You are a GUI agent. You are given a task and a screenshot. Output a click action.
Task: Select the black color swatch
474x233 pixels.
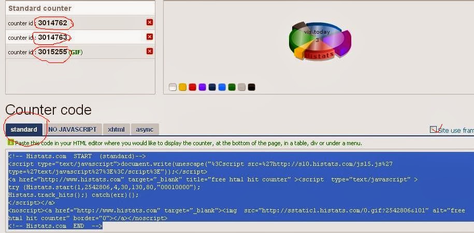[252, 87]
